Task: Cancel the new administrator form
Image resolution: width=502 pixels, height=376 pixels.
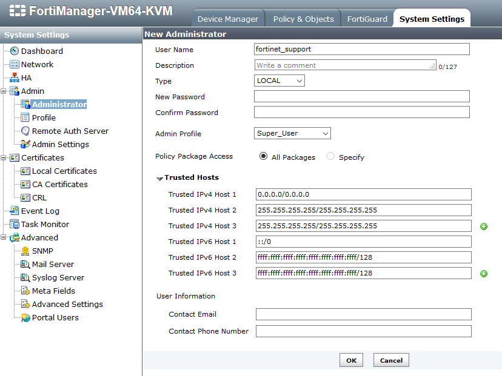Action: [391, 360]
